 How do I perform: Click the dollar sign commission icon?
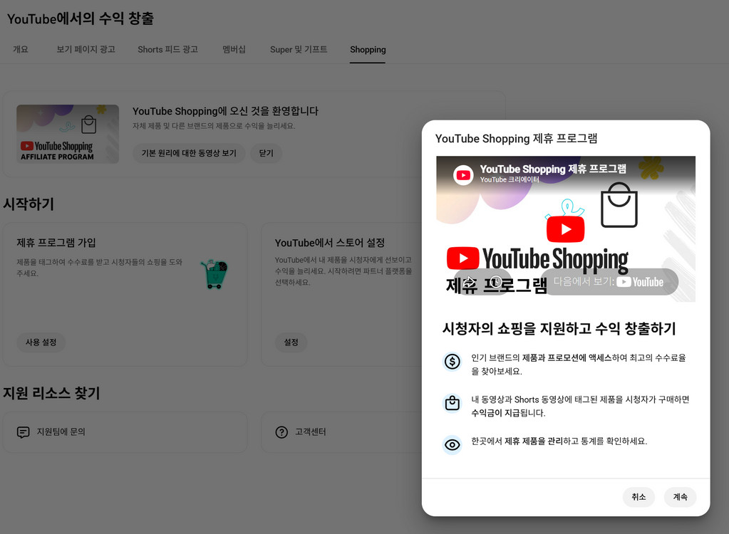(x=452, y=361)
